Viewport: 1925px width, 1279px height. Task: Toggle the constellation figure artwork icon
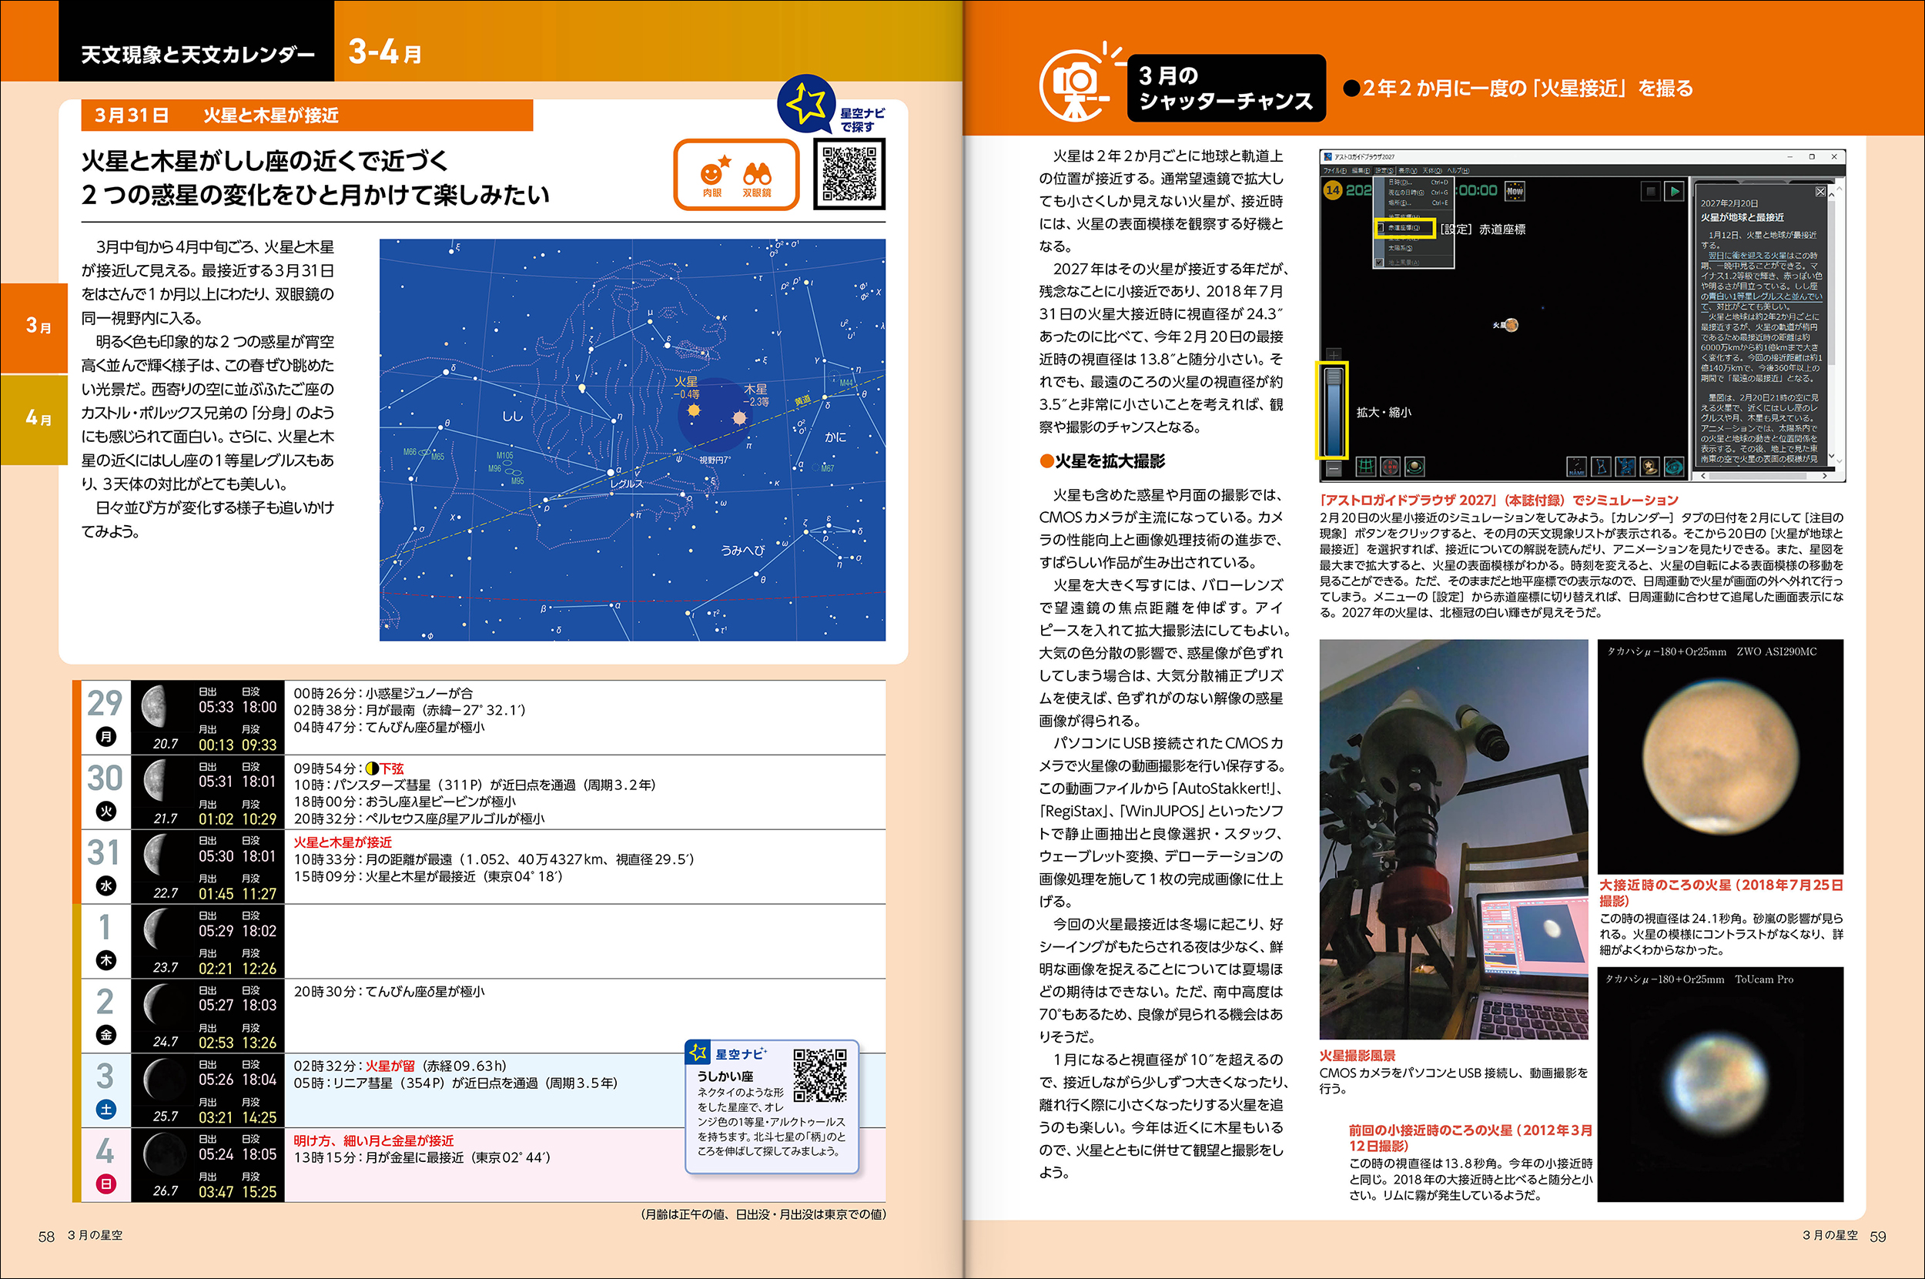click(1625, 467)
